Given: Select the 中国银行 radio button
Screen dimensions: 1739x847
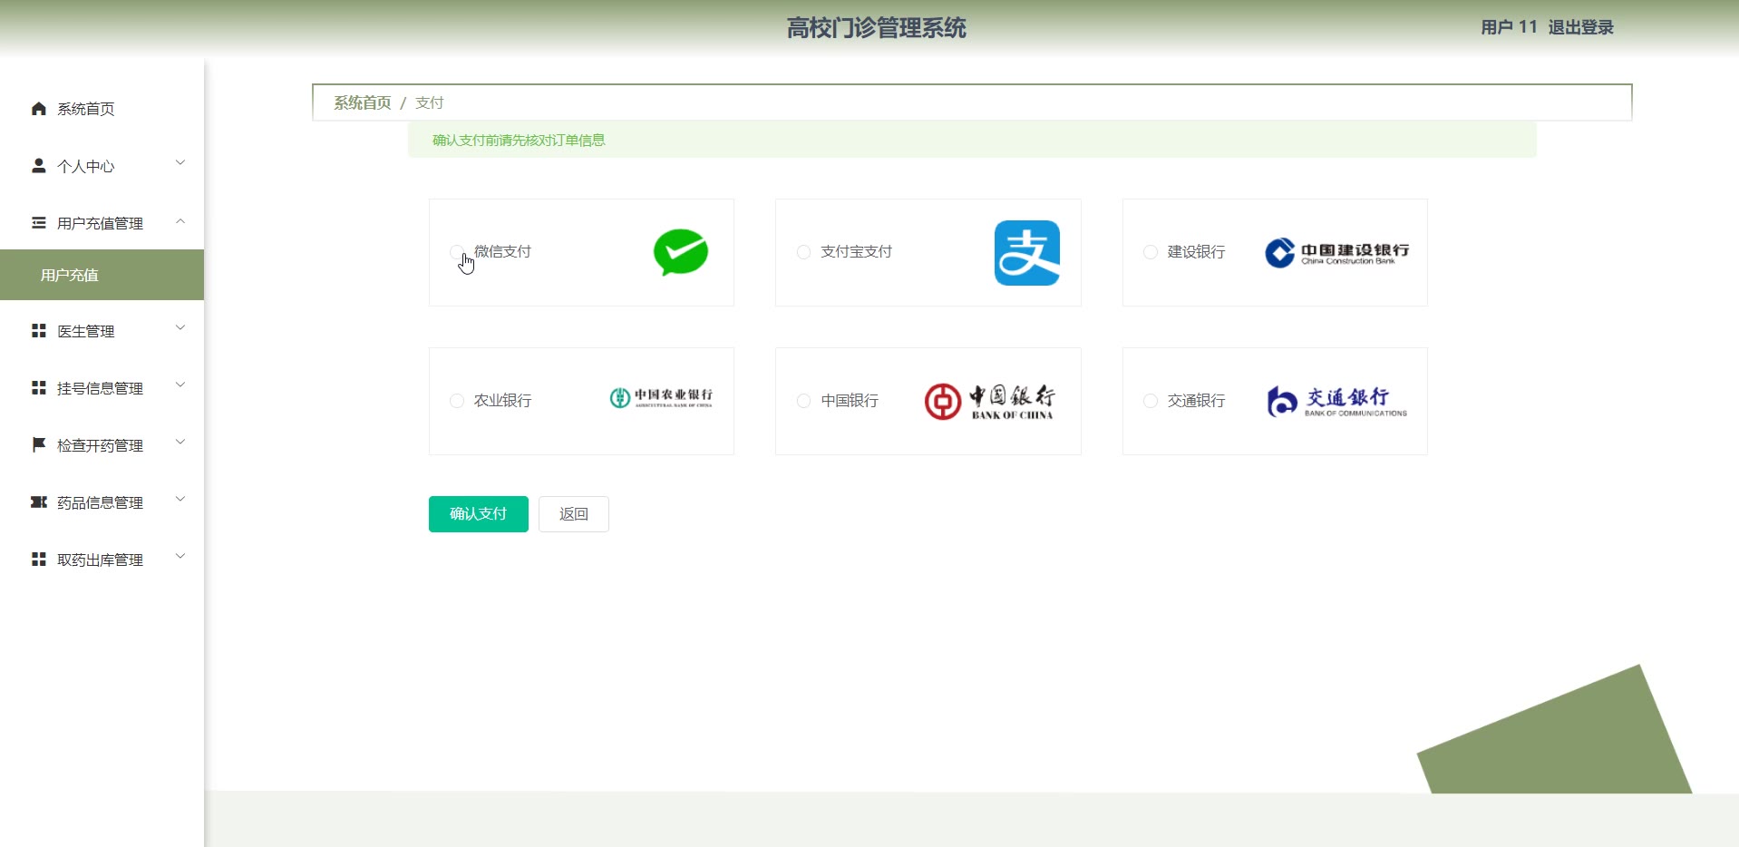Looking at the screenshot, I should tap(803, 401).
